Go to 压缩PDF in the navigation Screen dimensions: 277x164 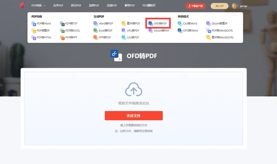click(112, 6)
